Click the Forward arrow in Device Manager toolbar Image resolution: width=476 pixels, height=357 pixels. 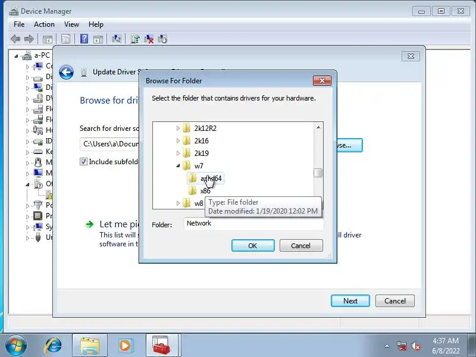point(29,39)
